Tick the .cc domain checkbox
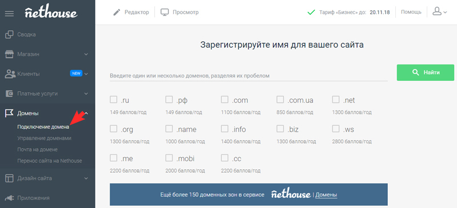The height and width of the screenshot is (208, 457). (225, 158)
